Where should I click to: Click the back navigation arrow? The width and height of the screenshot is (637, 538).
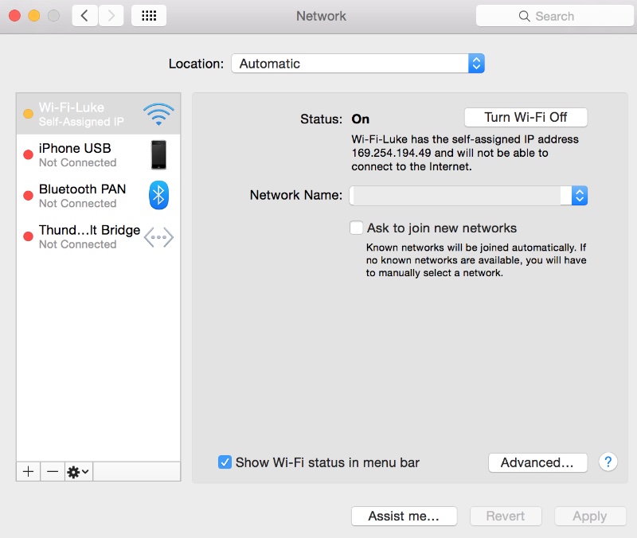click(x=84, y=15)
